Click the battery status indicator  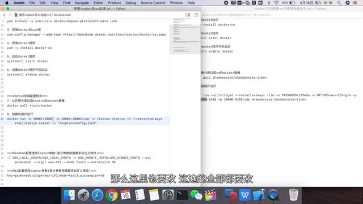(x=288, y=3)
